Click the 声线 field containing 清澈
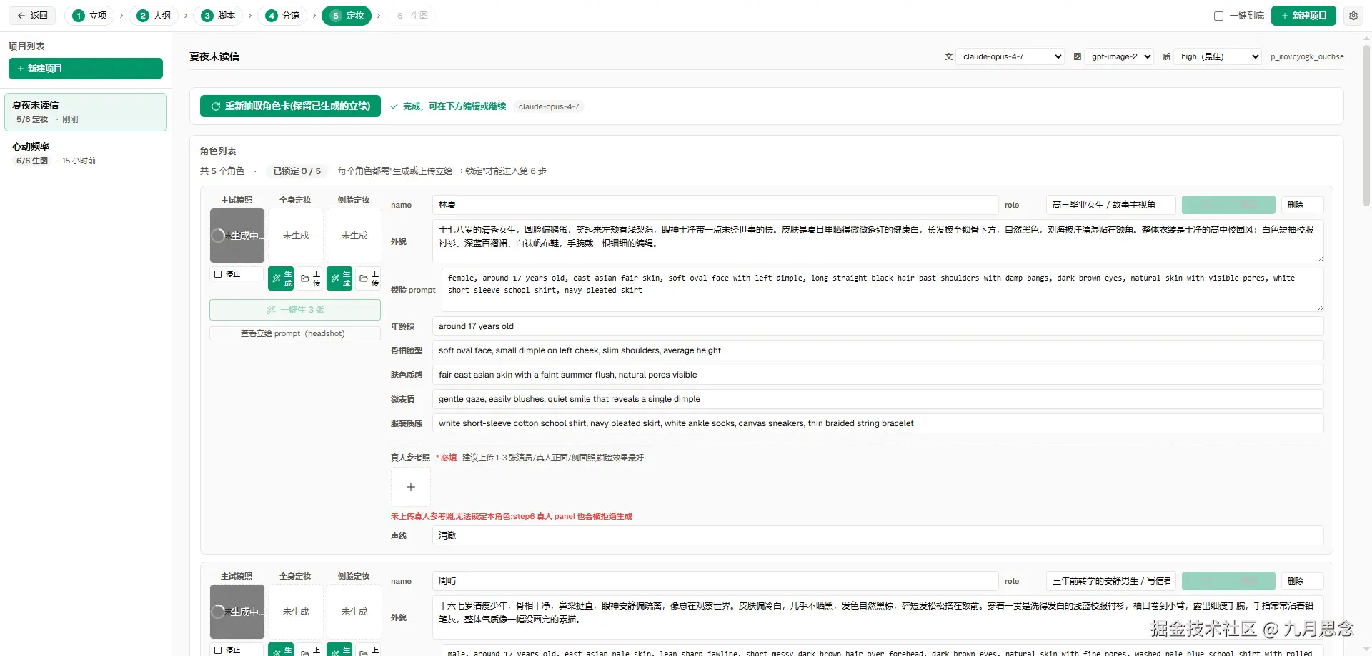The image size is (1372, 656). pyautogui.click(x=878, y=535)
